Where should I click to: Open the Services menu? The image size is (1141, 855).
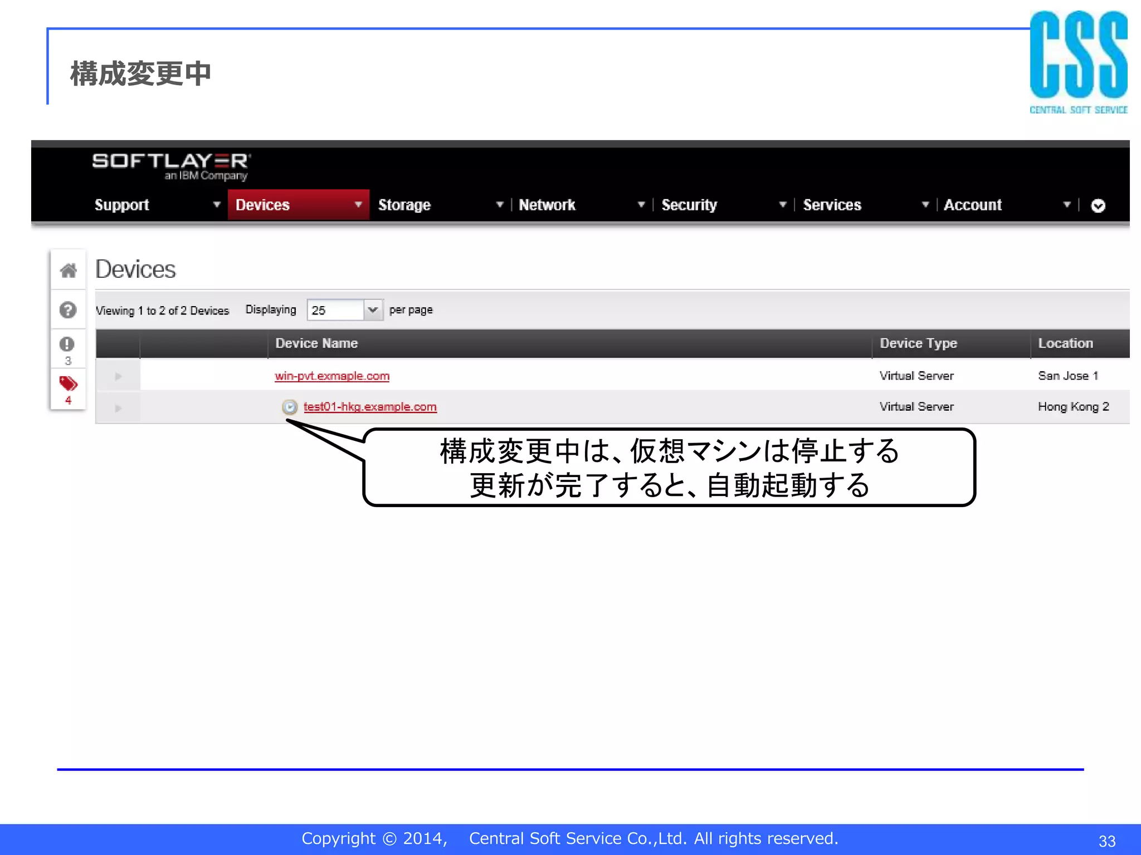(x=832, y=205)
